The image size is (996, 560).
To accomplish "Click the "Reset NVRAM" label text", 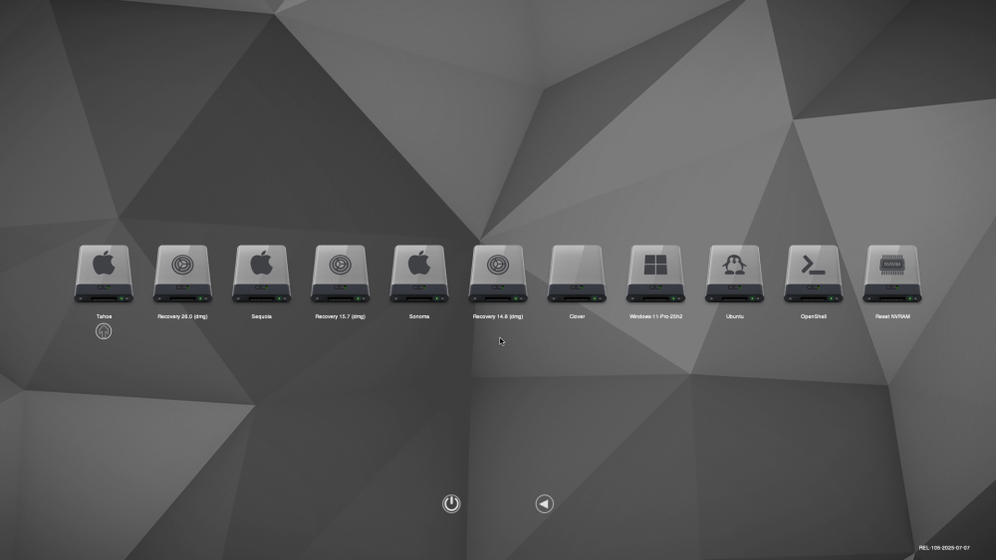I will click(x=892, y=316).
